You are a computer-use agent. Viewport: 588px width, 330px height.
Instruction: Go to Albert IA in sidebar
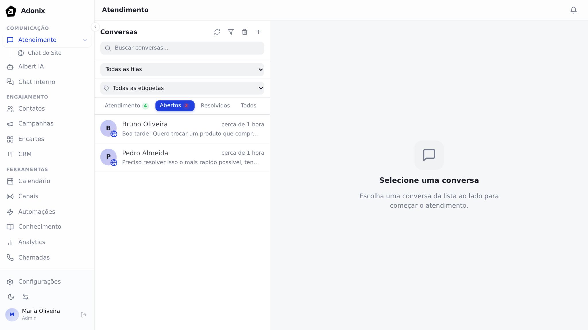[31, 66]
